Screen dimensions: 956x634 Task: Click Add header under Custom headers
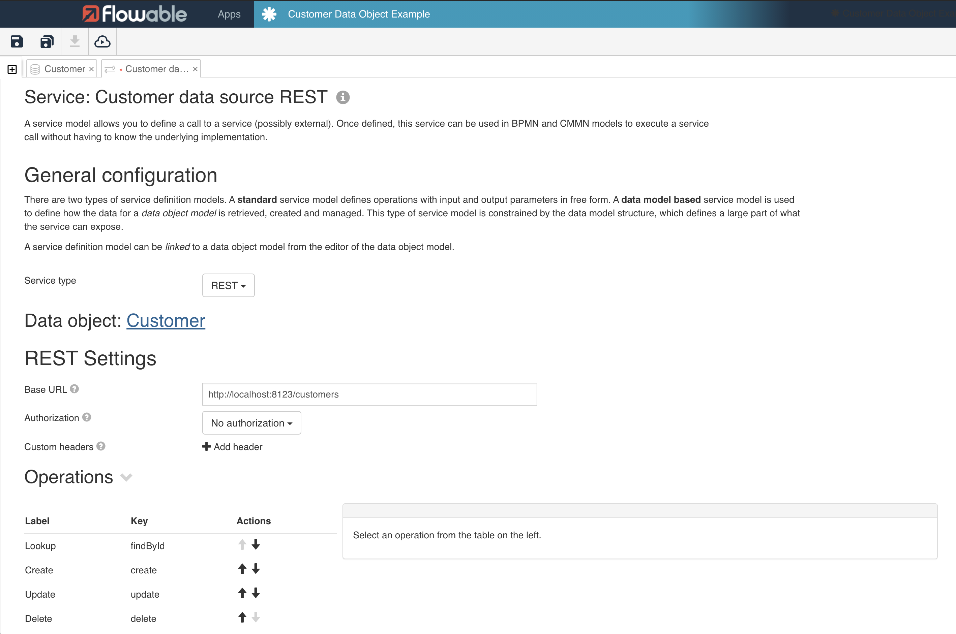pyautogui.click(x=232, y=447)
